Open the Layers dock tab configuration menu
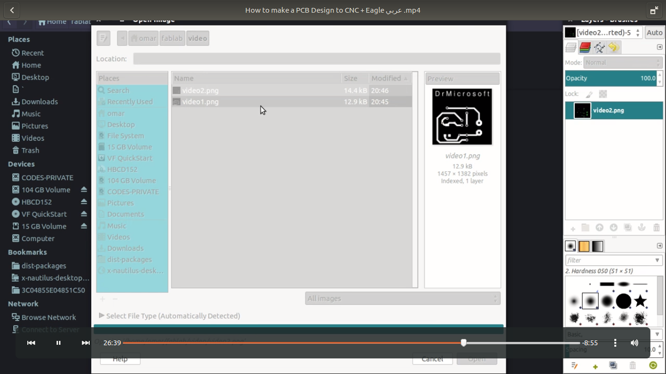The height and width of the screenshot is (374, 666). pyautogui.click(x=660, y=47)
